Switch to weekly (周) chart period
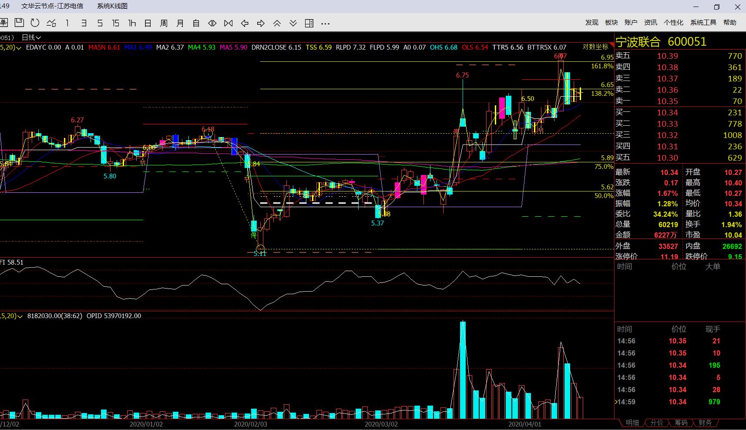 (x=164, y=23)
